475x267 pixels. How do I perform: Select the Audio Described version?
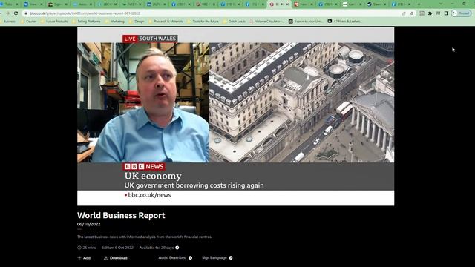coord(172,257)
